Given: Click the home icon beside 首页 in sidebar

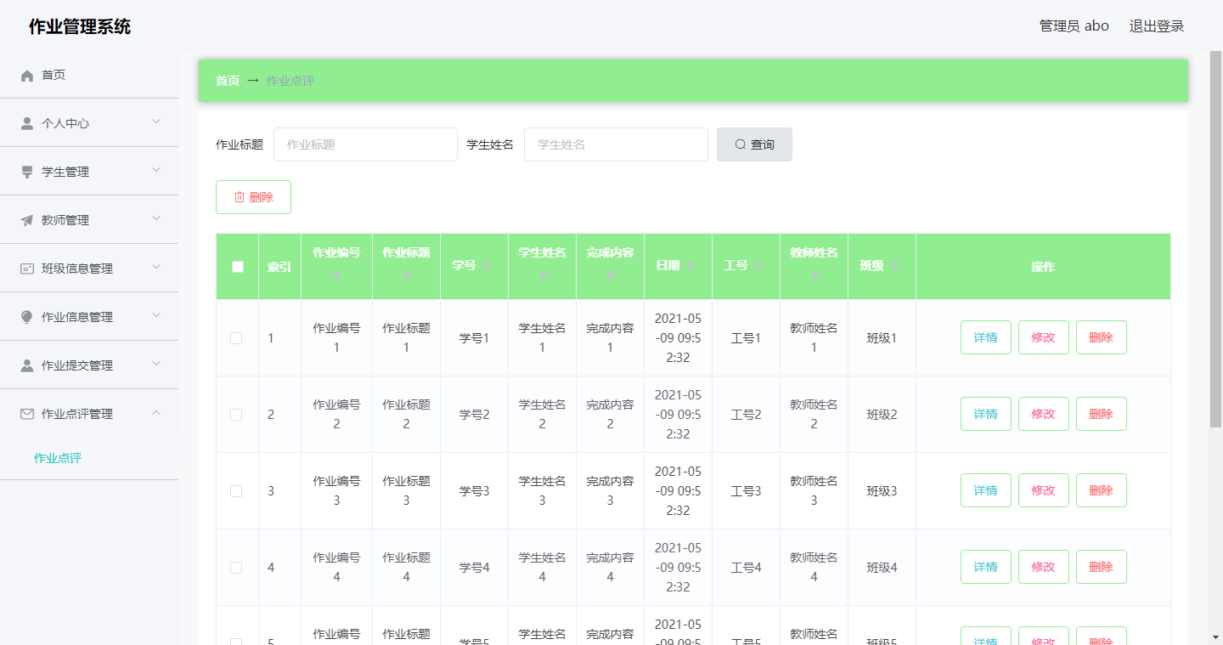Looking at the screenshot, I should 27,76.
